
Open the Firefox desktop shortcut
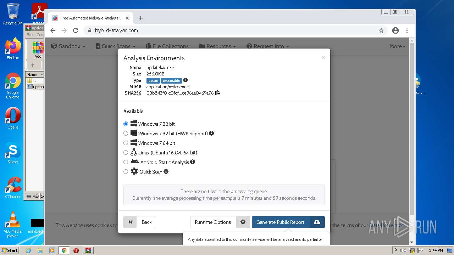(x=13, y=49)
